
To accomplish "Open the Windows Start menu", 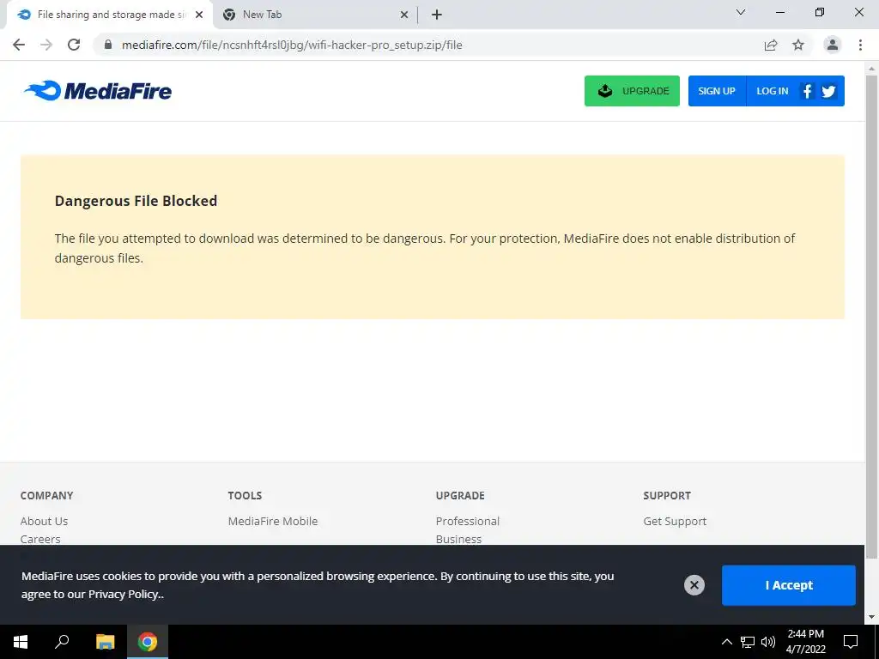I will click(x=21, y=642).
